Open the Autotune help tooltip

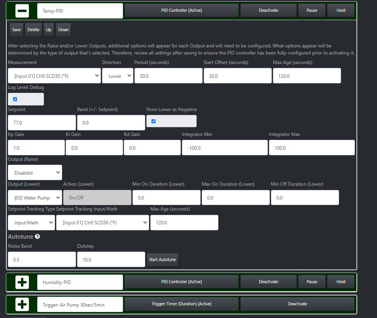point(38,236)
